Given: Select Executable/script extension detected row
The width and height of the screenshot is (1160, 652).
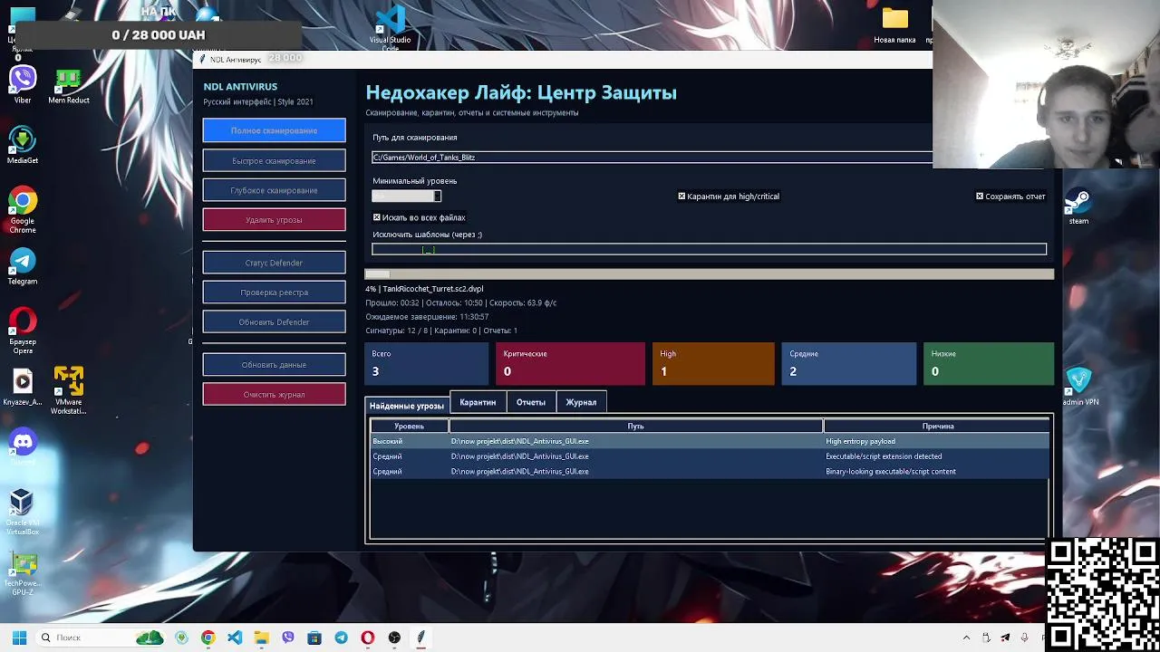Looking at the screenshot, I should click(x=710, y=456).
